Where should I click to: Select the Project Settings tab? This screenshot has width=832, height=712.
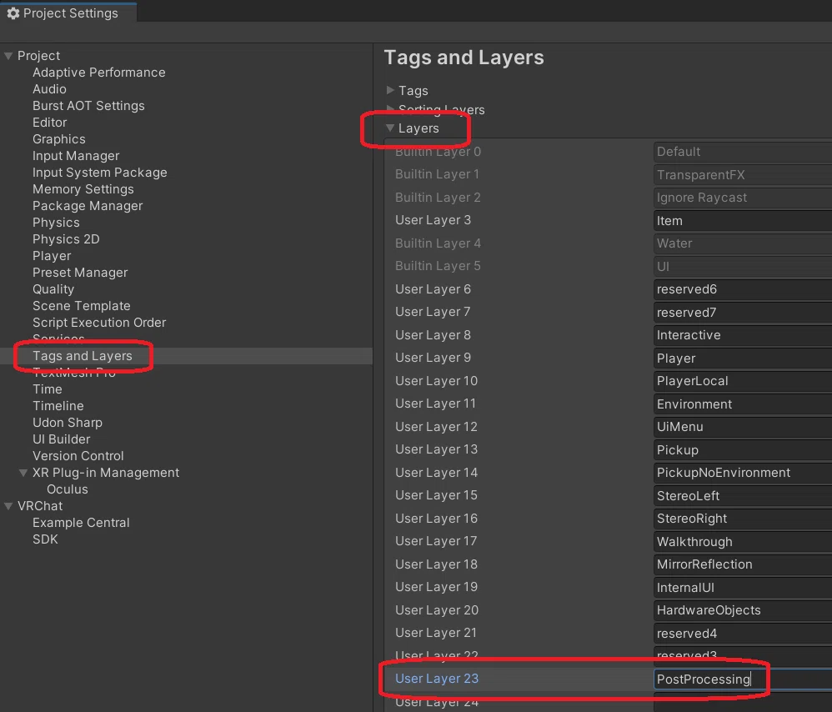(68, 13)
